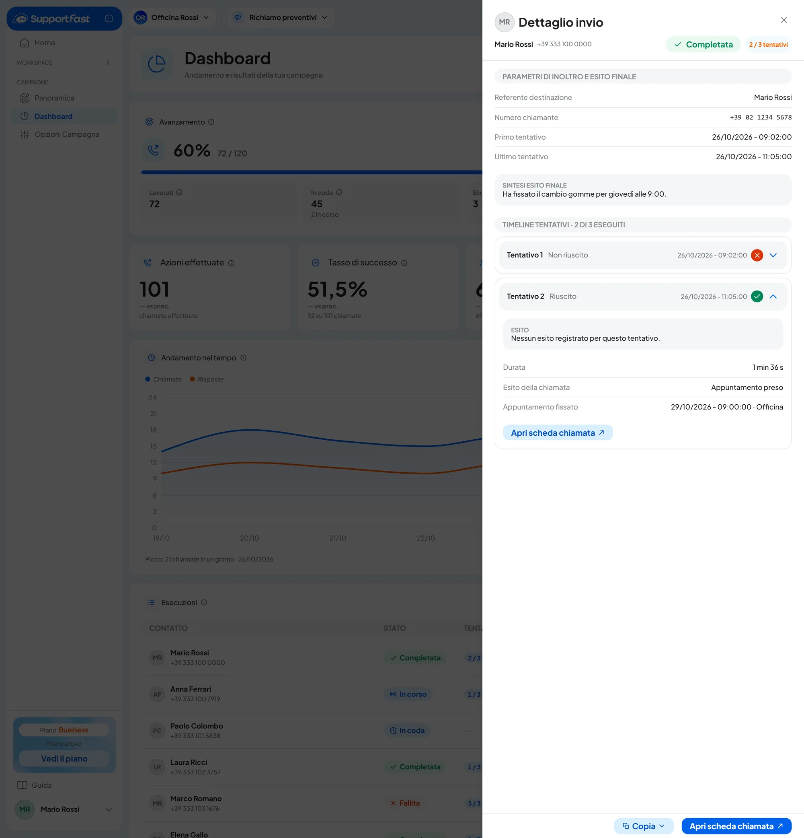Open Panoramica in the sidebar
The image size is (804, 838).
tap(64, 98)
